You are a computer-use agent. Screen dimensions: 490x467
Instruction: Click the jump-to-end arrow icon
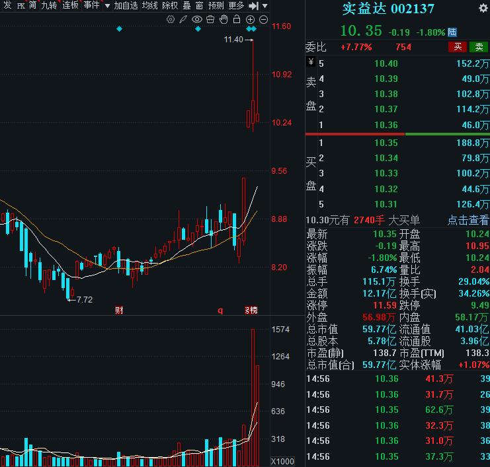pyautogui.click(x=253, y=6)
